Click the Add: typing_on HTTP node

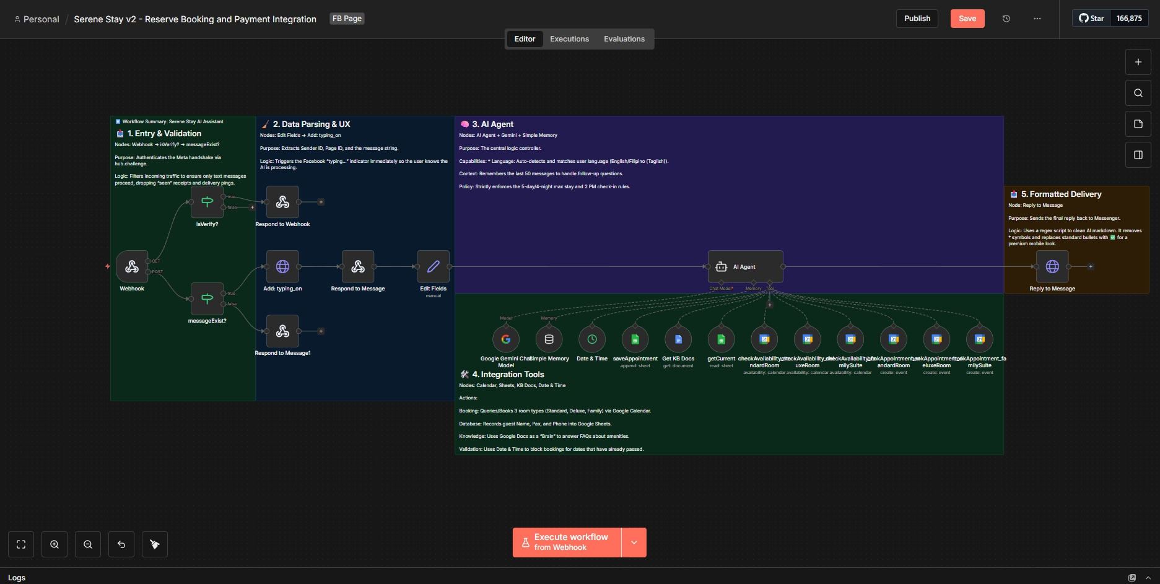pos(282,267)
